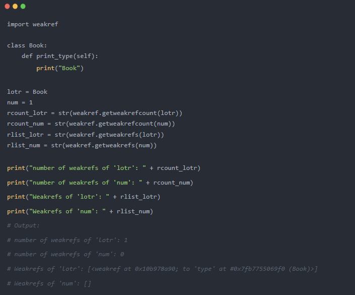Click the print("Book") statement
This screenshot has height=295, width=355.
59,68
